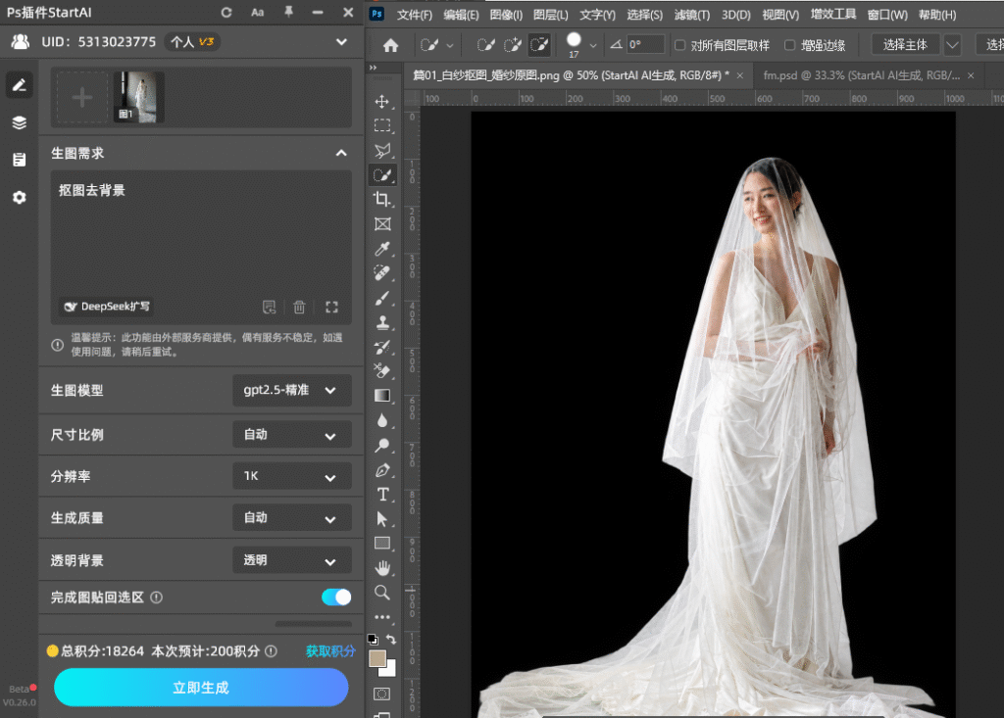1004x718 pixels.
Task: Open the 分辨率 dropdown
Action: point(291,476)
